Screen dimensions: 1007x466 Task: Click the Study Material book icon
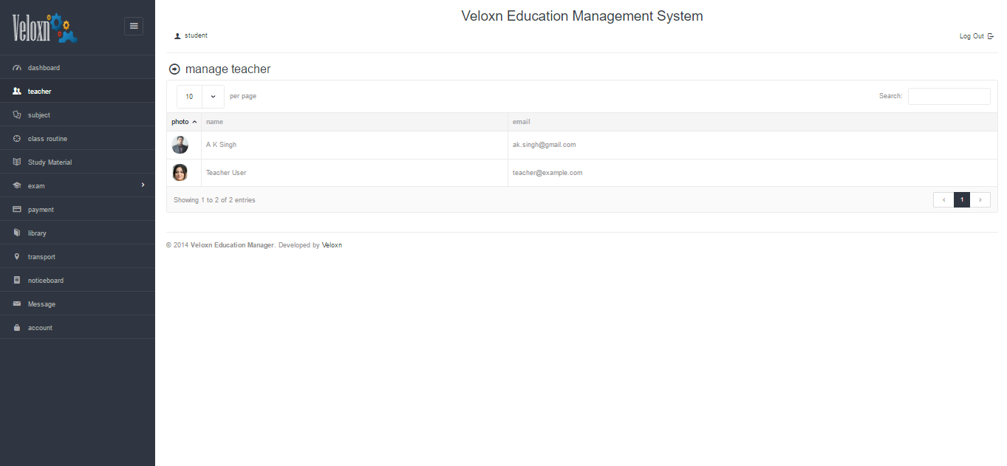[x=17, y=162]
